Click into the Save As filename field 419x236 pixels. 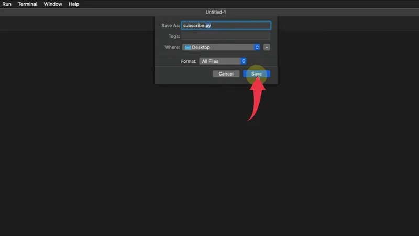pyautogui.click(x=226, y=25)
